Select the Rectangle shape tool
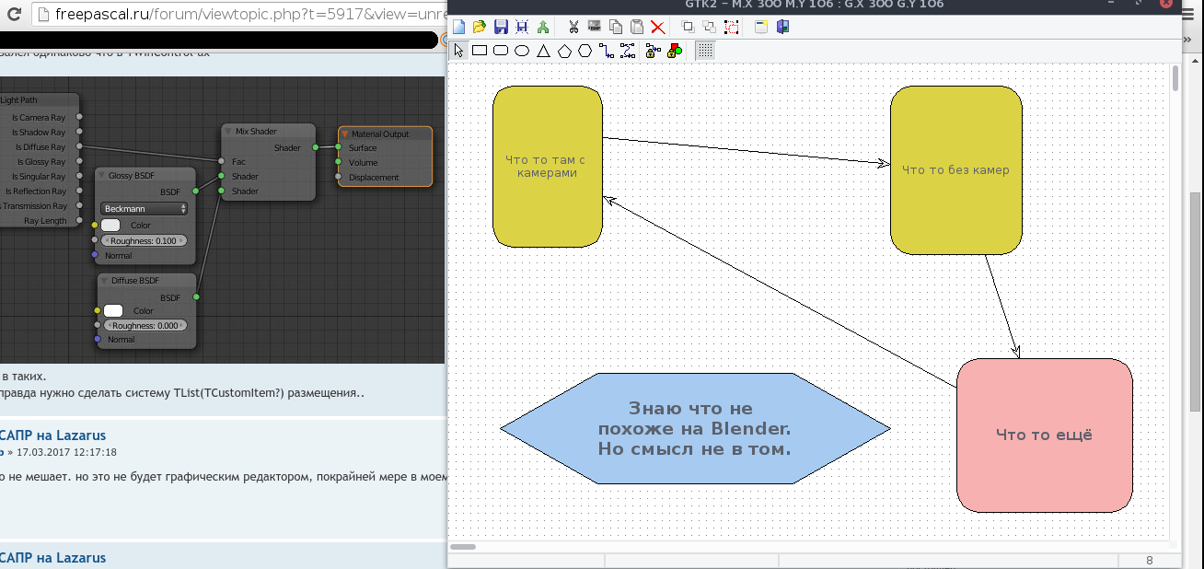This screenshot has height=569, width=1204. (480, 51)
